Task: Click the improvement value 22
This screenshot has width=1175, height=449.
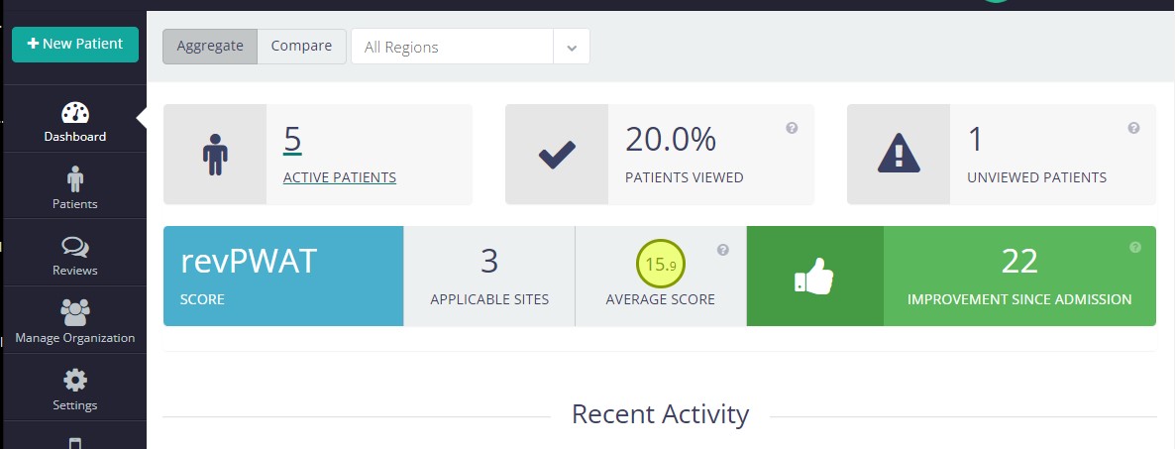Action: tap(1019, 262)
